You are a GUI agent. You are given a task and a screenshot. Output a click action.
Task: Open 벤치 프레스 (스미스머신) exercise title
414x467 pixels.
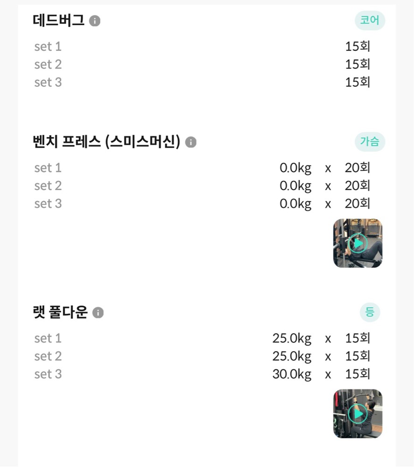pyautogui.click(x=107, y=142)
